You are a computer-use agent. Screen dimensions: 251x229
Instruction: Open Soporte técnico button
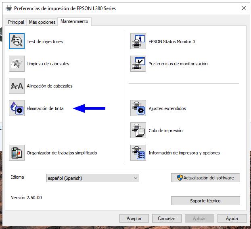(x=205, y=201)
